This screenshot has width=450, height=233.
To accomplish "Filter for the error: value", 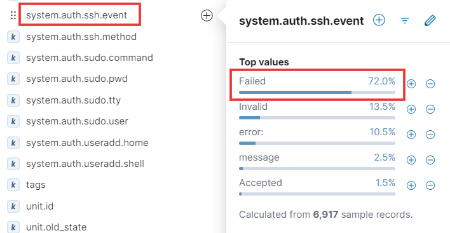I will point(411,135).
